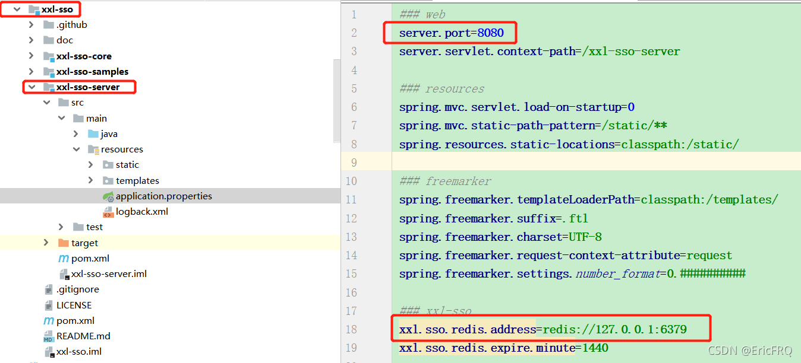Click the static folder icon

click(x=108, y=165)
